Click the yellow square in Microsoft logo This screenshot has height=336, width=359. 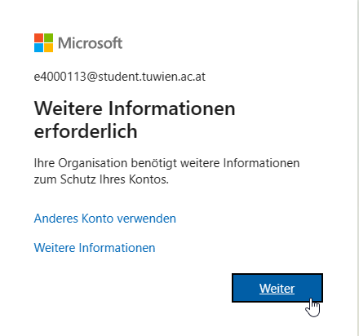(x=48, y=47)
